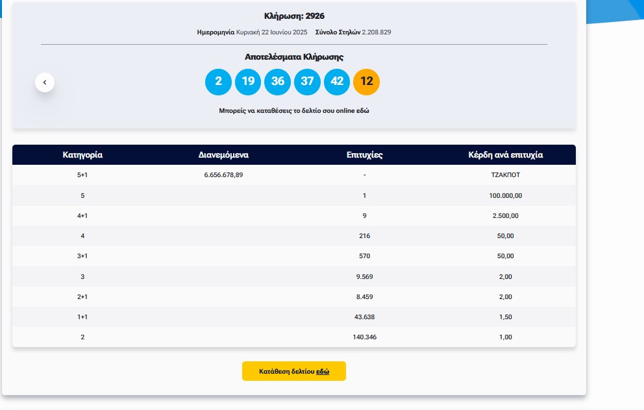Click the 4+1 category row
The width and height of the screenshot is (644, 410).
[294, 215]
